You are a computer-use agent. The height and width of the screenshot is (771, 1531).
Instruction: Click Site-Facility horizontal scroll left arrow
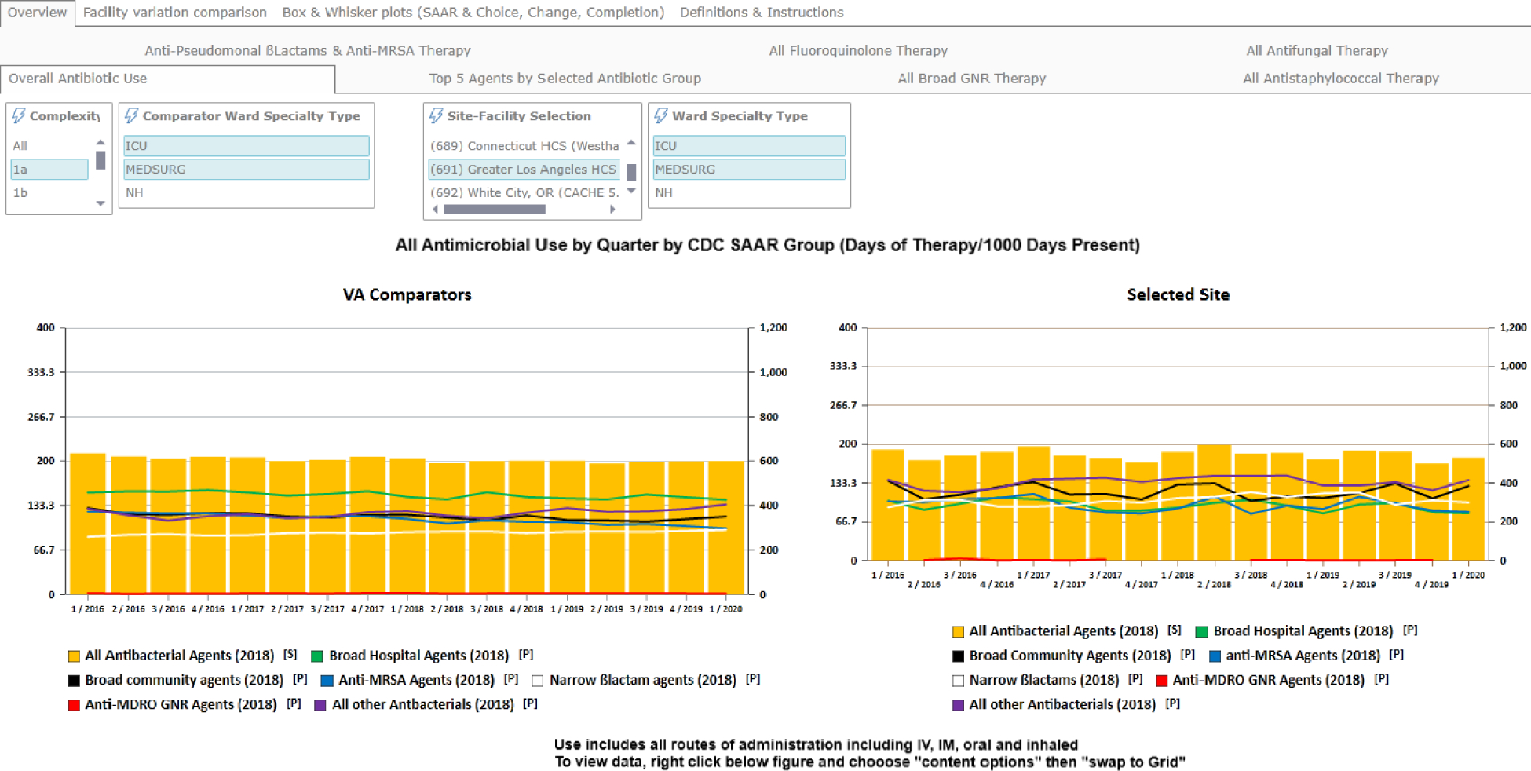[x=436, y=210]
